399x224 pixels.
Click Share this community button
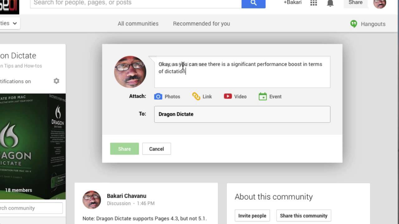pos(304,216)
